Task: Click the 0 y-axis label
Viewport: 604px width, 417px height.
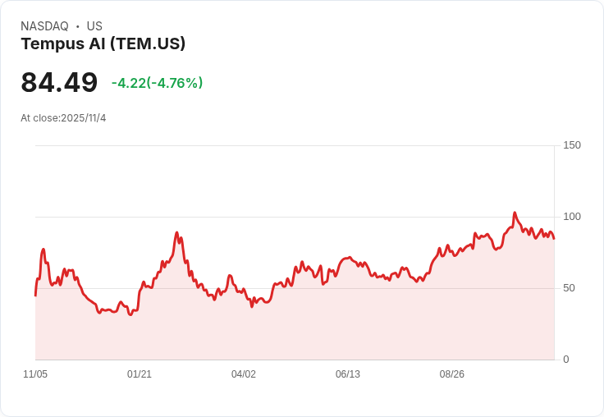Action: [566, 360]
